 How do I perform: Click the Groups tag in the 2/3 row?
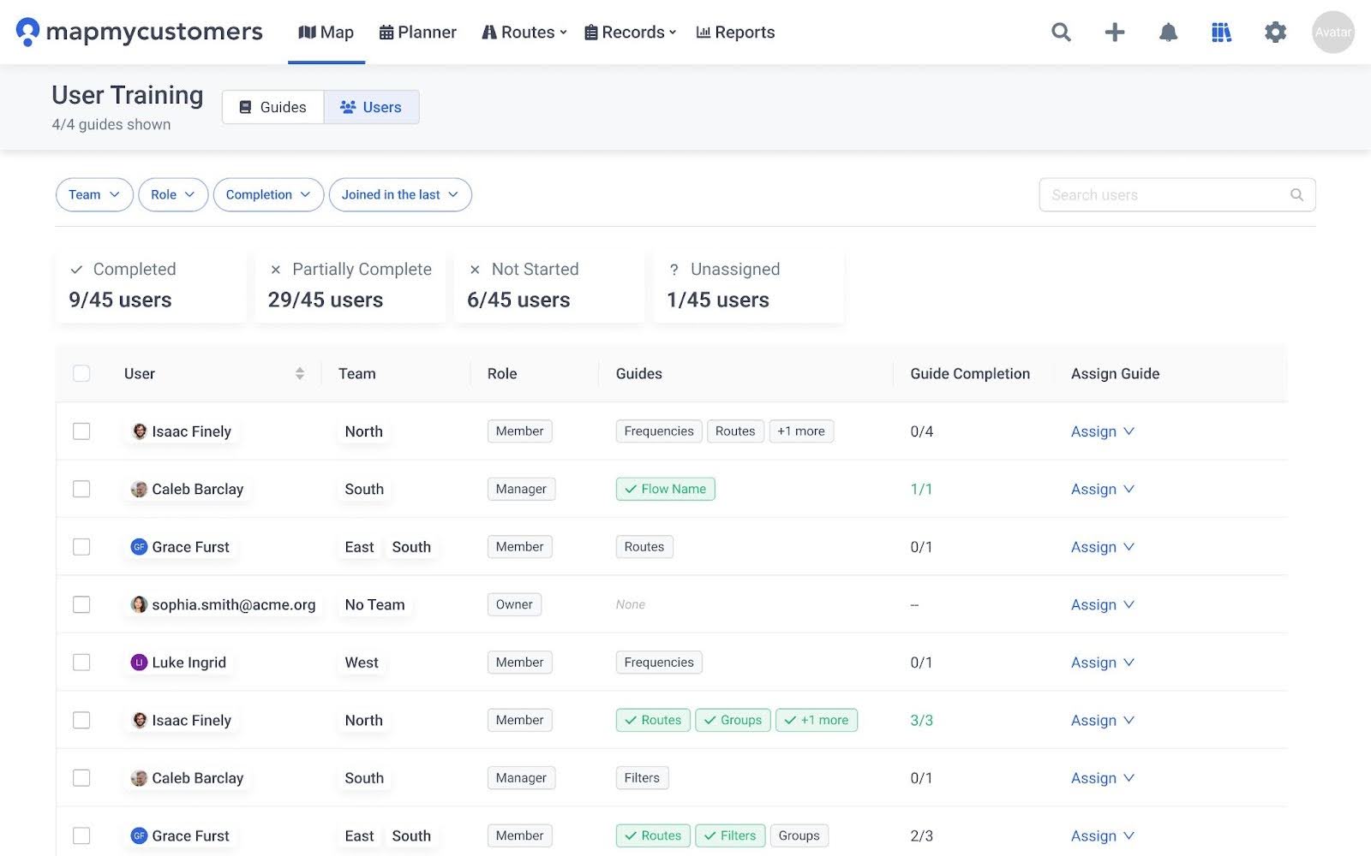[x=799, y=835]
